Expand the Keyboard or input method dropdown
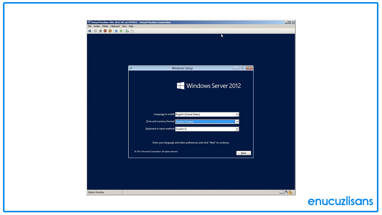Image resolution: width=382 pixels, height=215 pixels. (237, 129)
